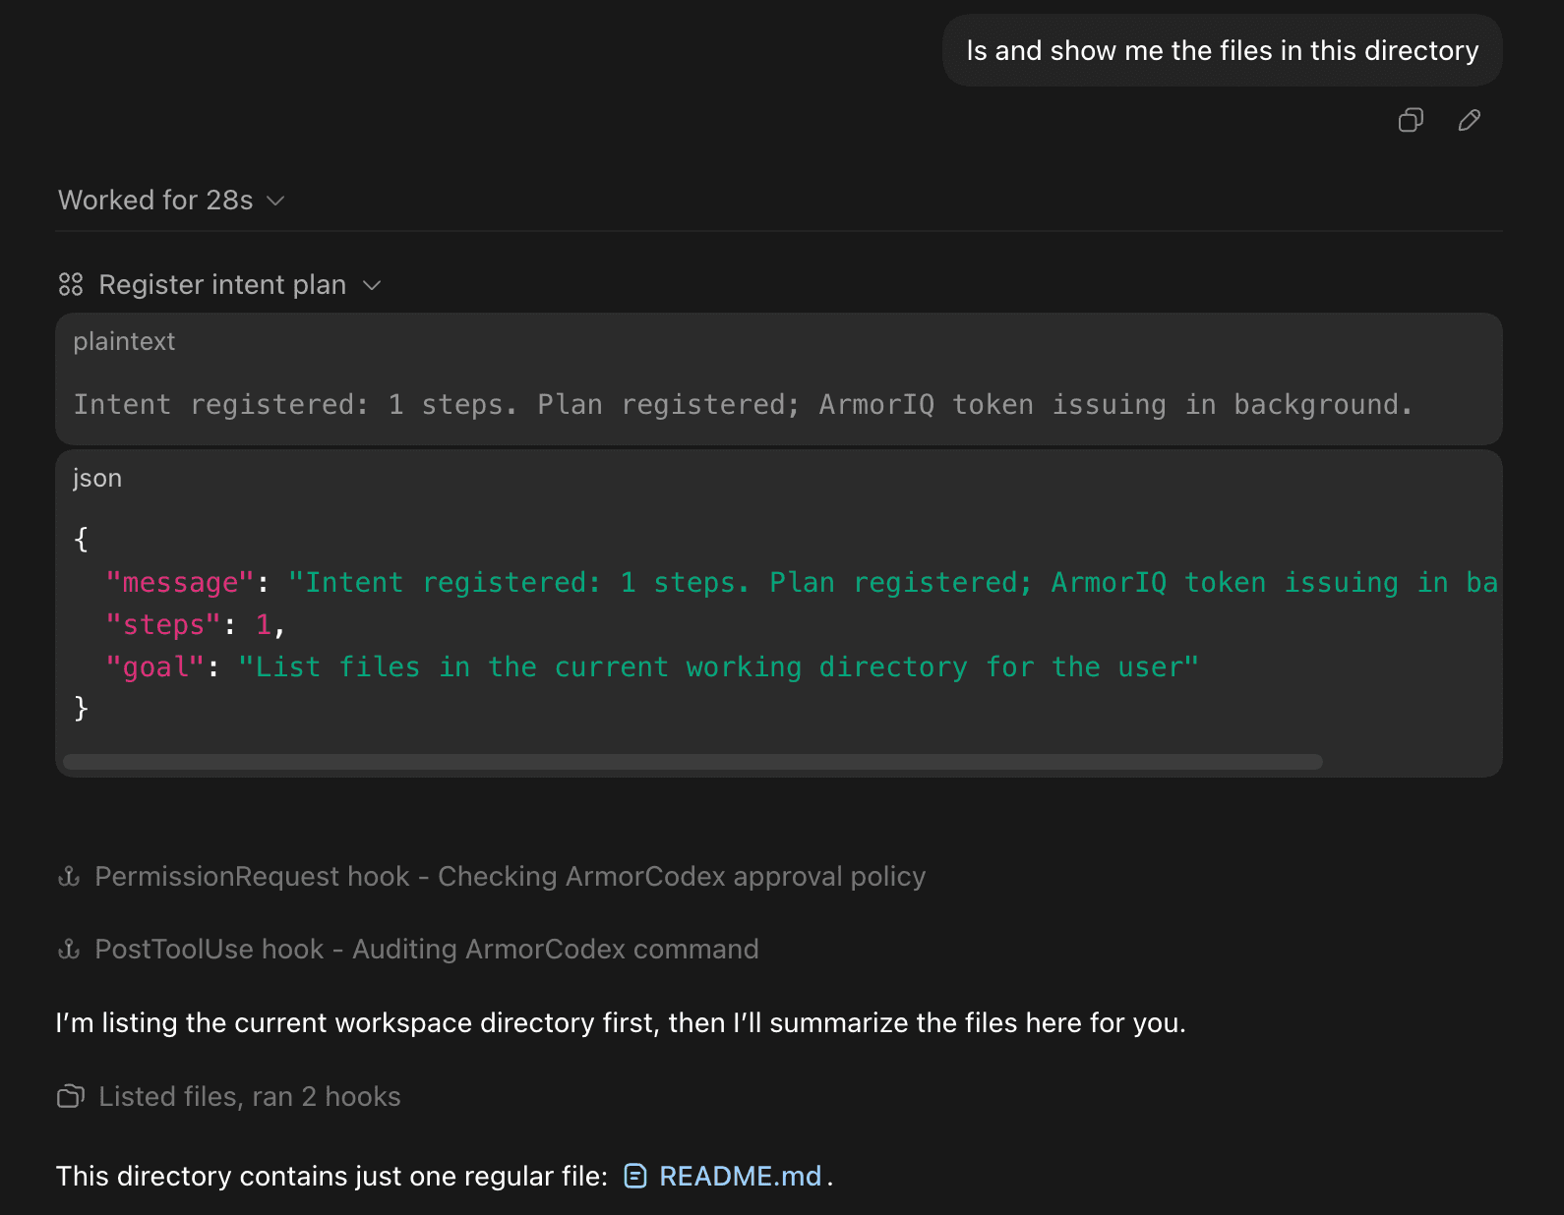The image size is (1564, 1215).
Task: Click the Register intent plan tool icon
Action: [x=71, y=285]
